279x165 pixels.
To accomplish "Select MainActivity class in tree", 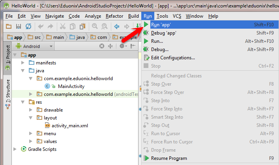I will pyautogui.click(x=71, y=86).
